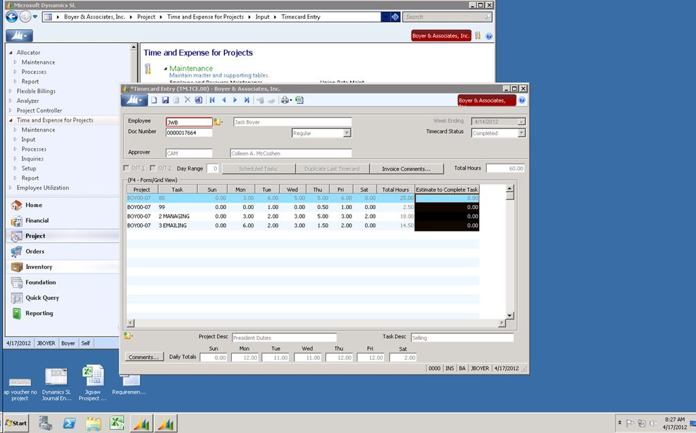Open the Jigsaw Prospect desktop spreadsheet icon
Image resolution: width=696 pixels, height=433 pixels.
92,383
